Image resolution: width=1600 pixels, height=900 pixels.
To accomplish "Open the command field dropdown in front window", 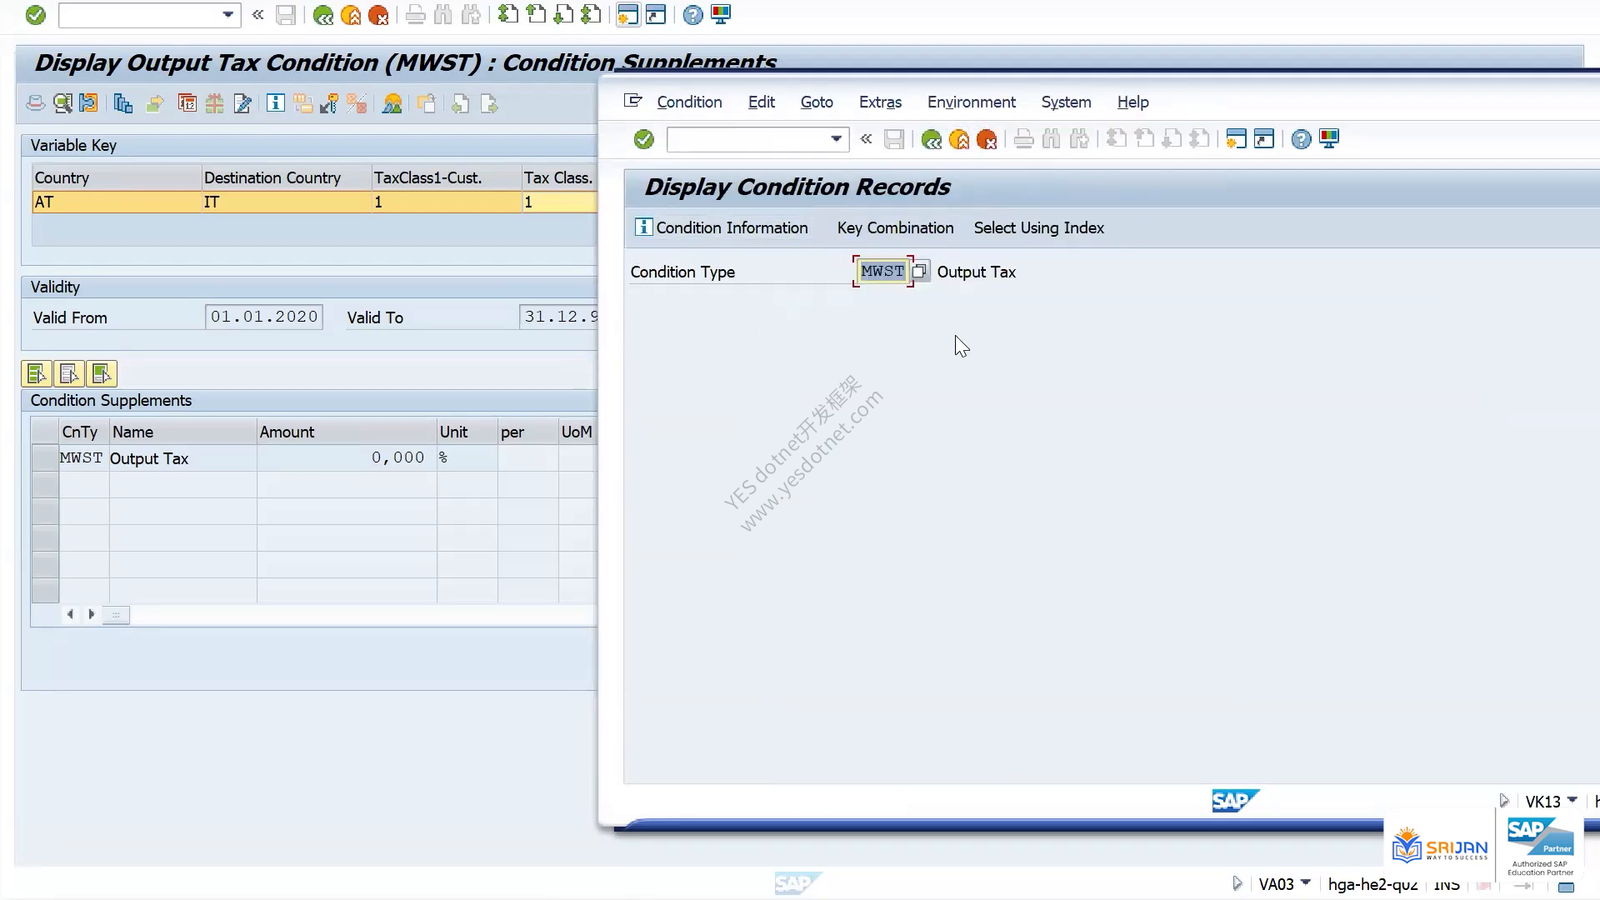I will (x=836, y=139).
